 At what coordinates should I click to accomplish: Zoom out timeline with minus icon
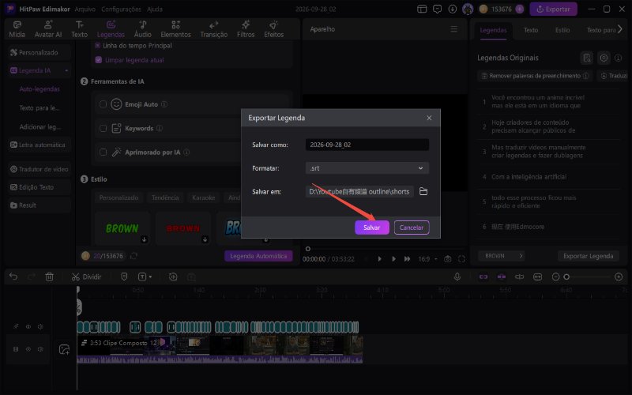556,277
